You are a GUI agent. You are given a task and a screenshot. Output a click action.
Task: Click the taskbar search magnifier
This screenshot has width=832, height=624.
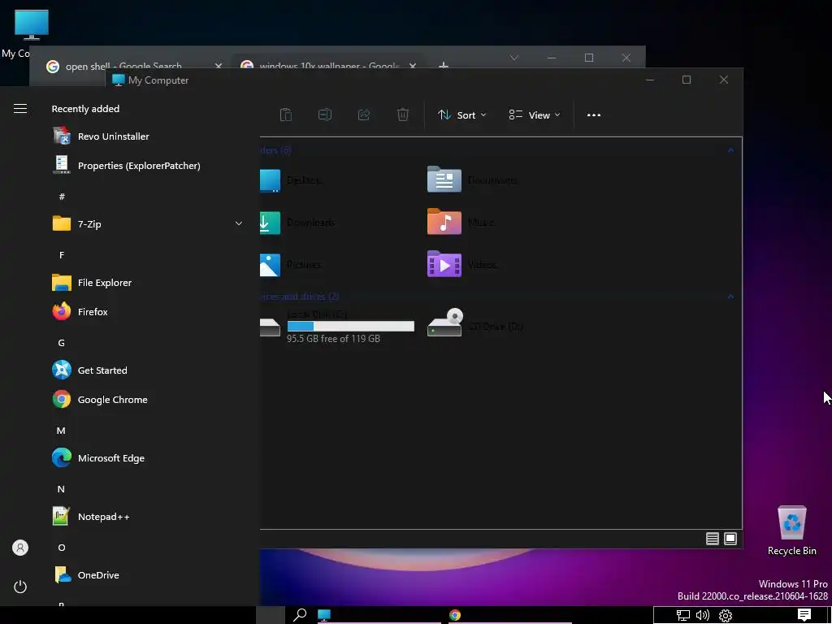300,615
